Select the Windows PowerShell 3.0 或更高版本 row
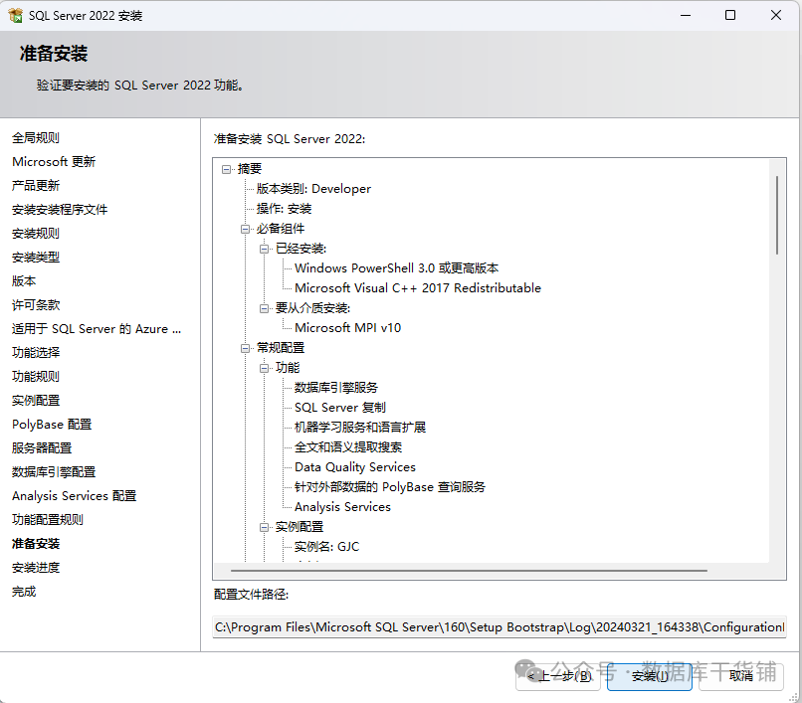The width and height of the screenshot is (802, 703). click(396, 268)
